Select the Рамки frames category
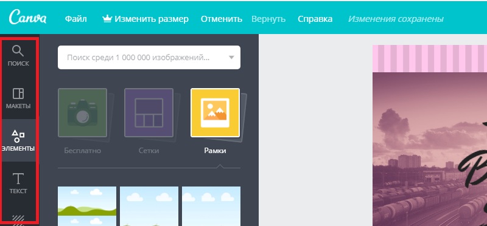487x226 pixels. point(215,113)
